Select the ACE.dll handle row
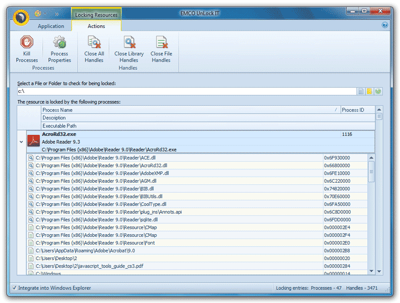Screen dimensions: 400x303 click(x=197, y=158)
